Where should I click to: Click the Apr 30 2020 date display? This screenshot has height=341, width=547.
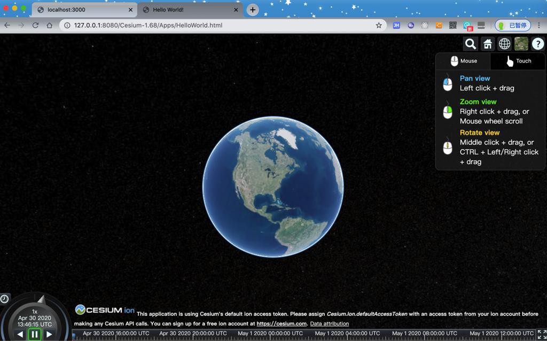pos(35,318)
